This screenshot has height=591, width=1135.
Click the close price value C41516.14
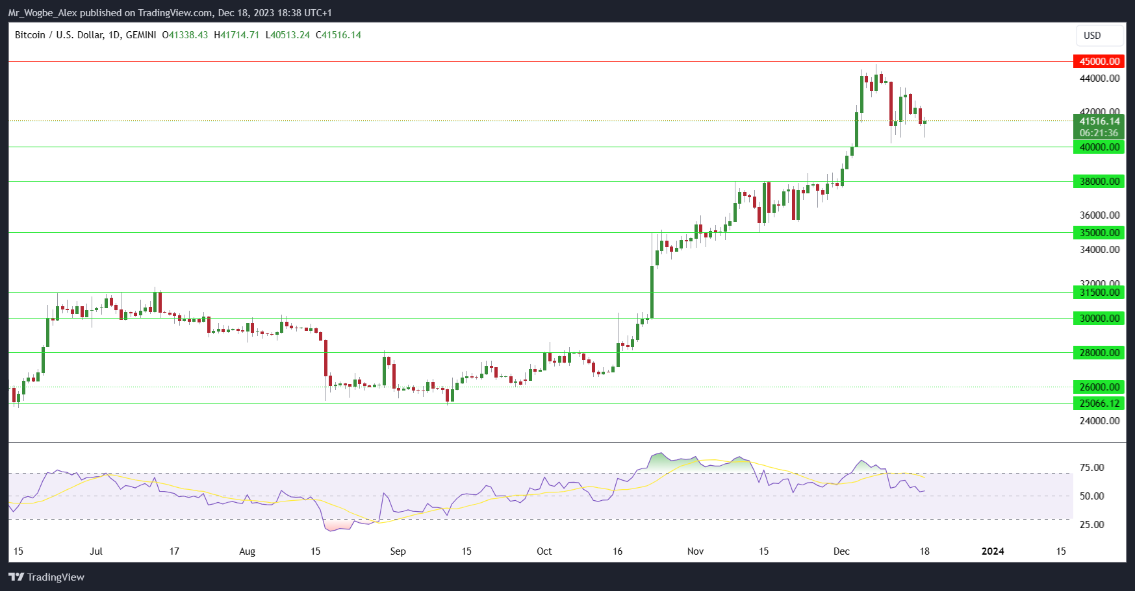pos(338,35)
